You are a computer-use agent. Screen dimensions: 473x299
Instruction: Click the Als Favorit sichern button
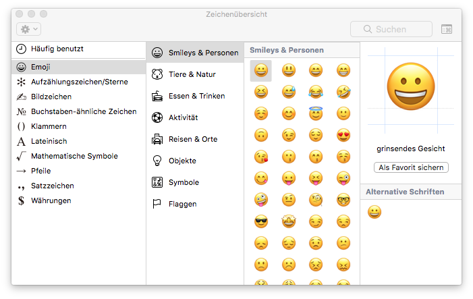pos(411,167)
